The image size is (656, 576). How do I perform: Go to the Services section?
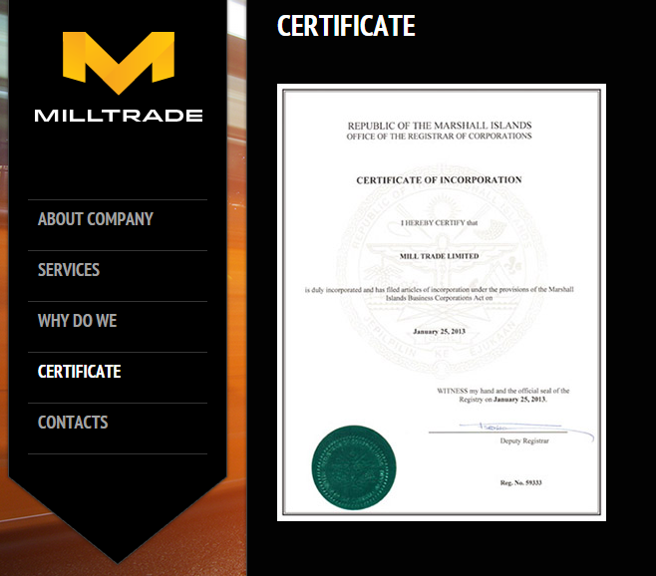click(x=69, y=270)
